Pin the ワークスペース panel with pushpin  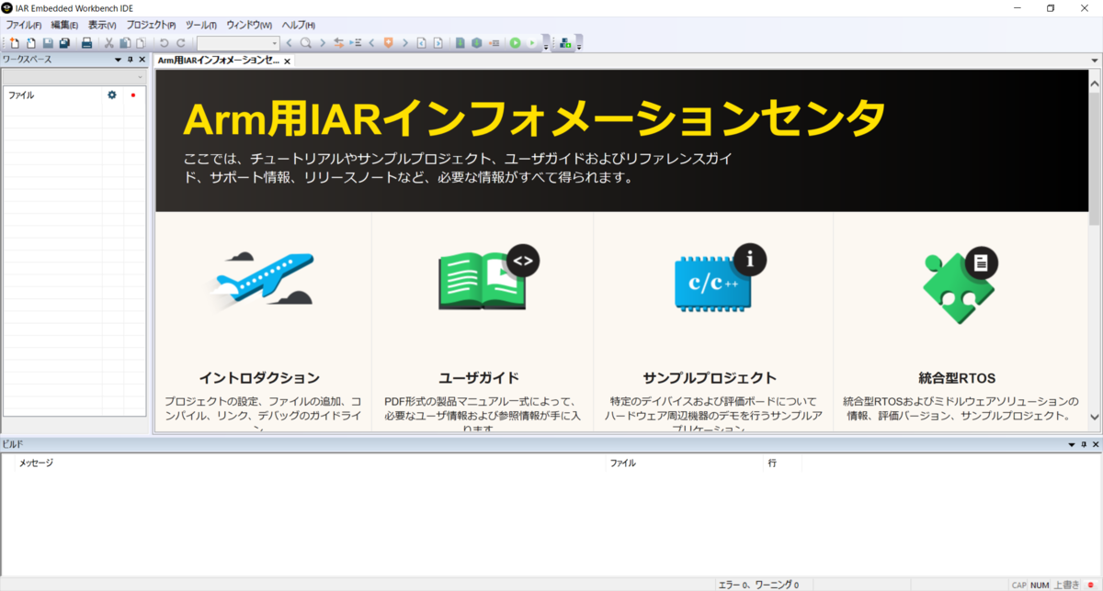point(130,60)
